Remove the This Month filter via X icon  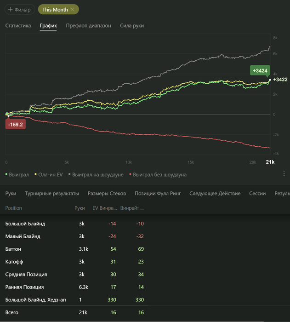click(73, 10)
